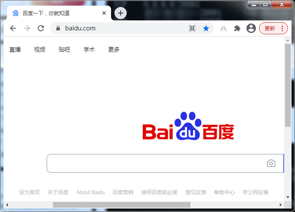This screenshot has width=295, height=212.
Task: Click the Baidu logo
Action: pos(188,126)
